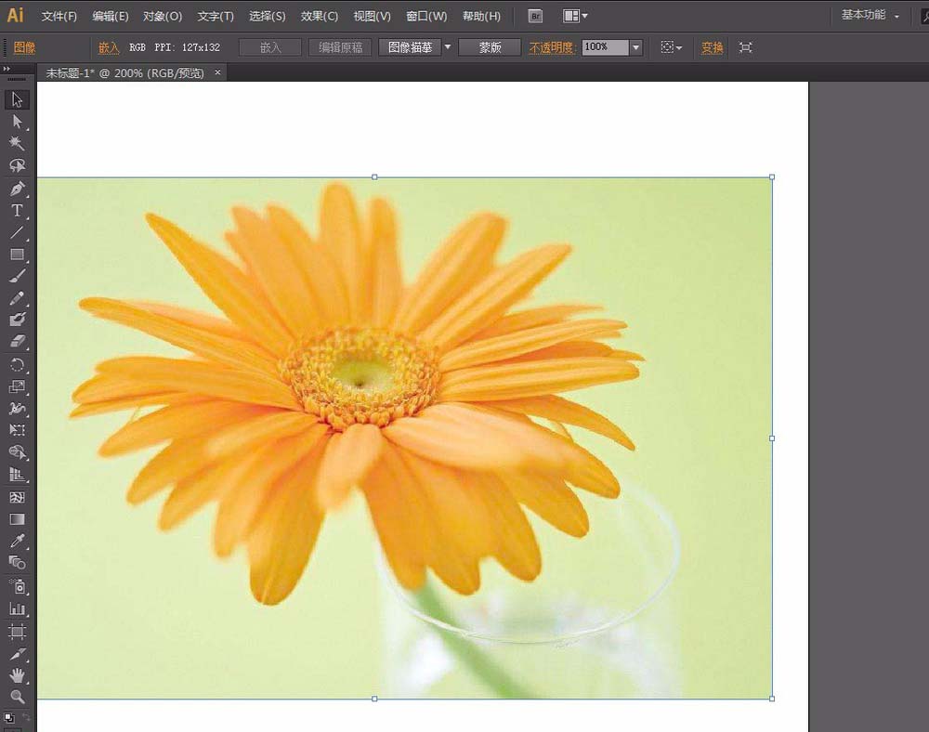This screenshot has width=929, height=732.
Task: Open the 视图(V) menu
Action: 372,16
